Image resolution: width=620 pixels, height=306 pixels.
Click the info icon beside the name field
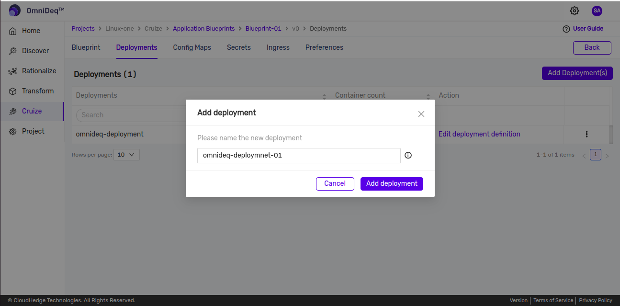[x=408, y=155]
